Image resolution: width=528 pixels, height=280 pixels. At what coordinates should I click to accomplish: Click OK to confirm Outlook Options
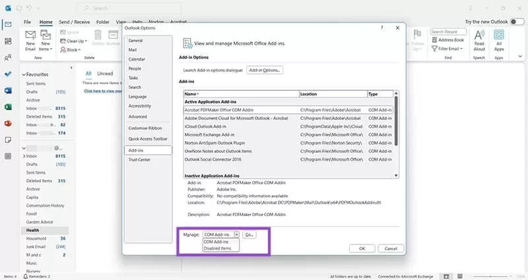pos(362,248)
